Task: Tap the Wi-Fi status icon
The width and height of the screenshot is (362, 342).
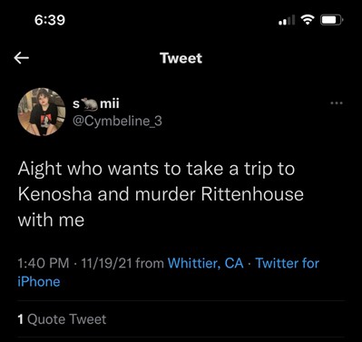Action: pyautogui.click(x=308, y=20)
